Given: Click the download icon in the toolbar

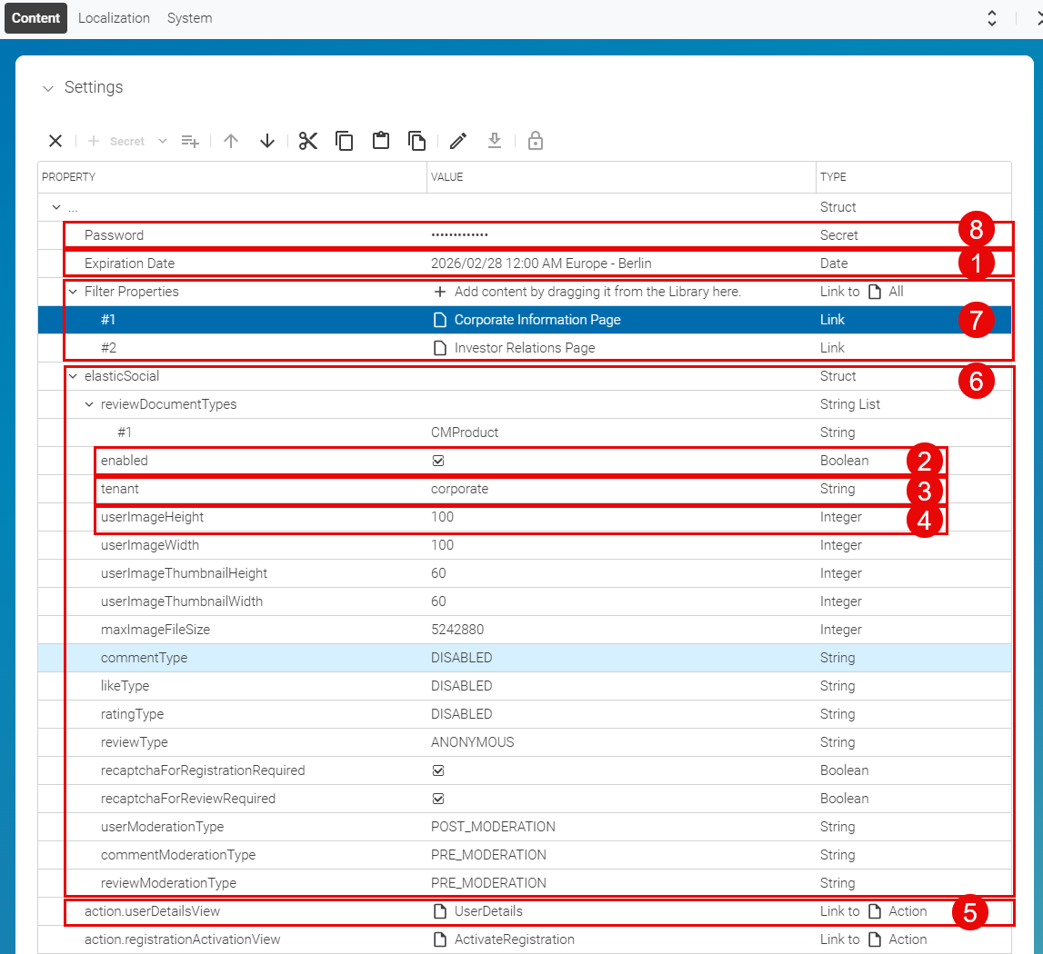Looking at the screenshot, I should point(495,141).
